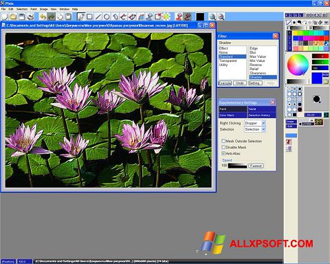
Task: Click the yellow swatch in palette row 1
Action: [295, 33]
